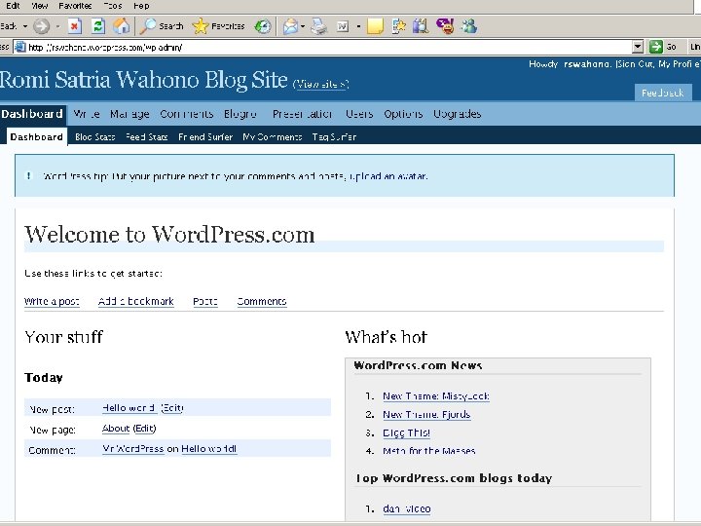Open the Upgrades tab

(x=457, y=114)
